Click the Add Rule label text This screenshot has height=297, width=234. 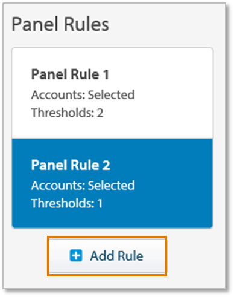(116, 256)
